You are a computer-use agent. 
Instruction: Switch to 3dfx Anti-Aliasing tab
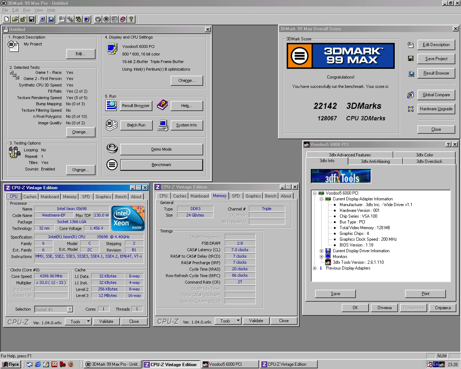tap(375, 161)
